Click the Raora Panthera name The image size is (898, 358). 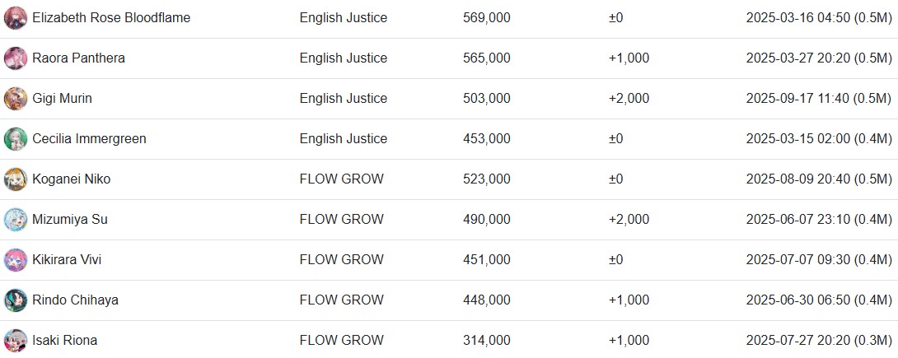point(78,58)
